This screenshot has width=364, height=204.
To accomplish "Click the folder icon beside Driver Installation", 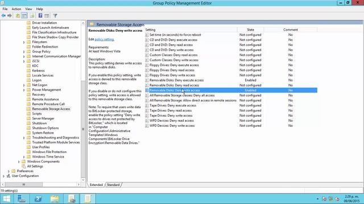I will click(x=28, y=23).
